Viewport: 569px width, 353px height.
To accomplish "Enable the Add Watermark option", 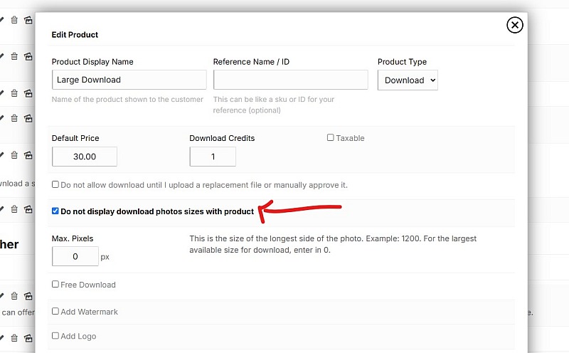I will (x=55, y=311).
